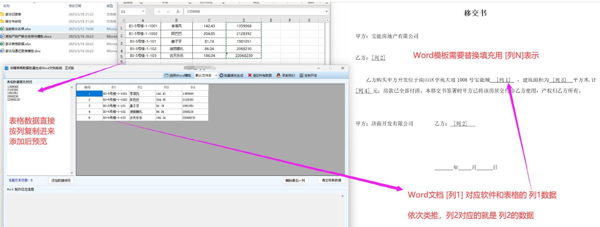Click the 宝能移交名单.xlsx Excel file icon
Screen dimensions: 600x227
(x=2, y=29)
